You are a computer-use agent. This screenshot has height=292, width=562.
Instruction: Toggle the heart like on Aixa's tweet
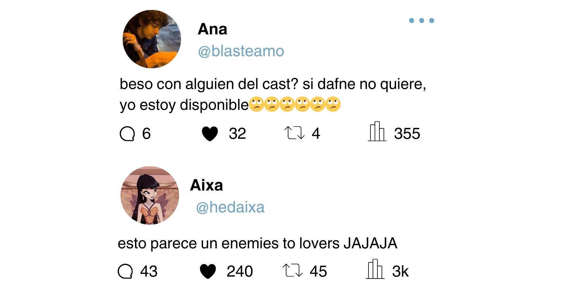click(x=208, y=271)
